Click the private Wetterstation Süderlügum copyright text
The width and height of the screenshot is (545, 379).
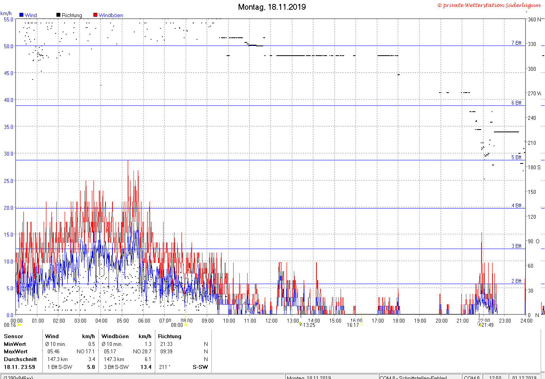click(489, 5)
